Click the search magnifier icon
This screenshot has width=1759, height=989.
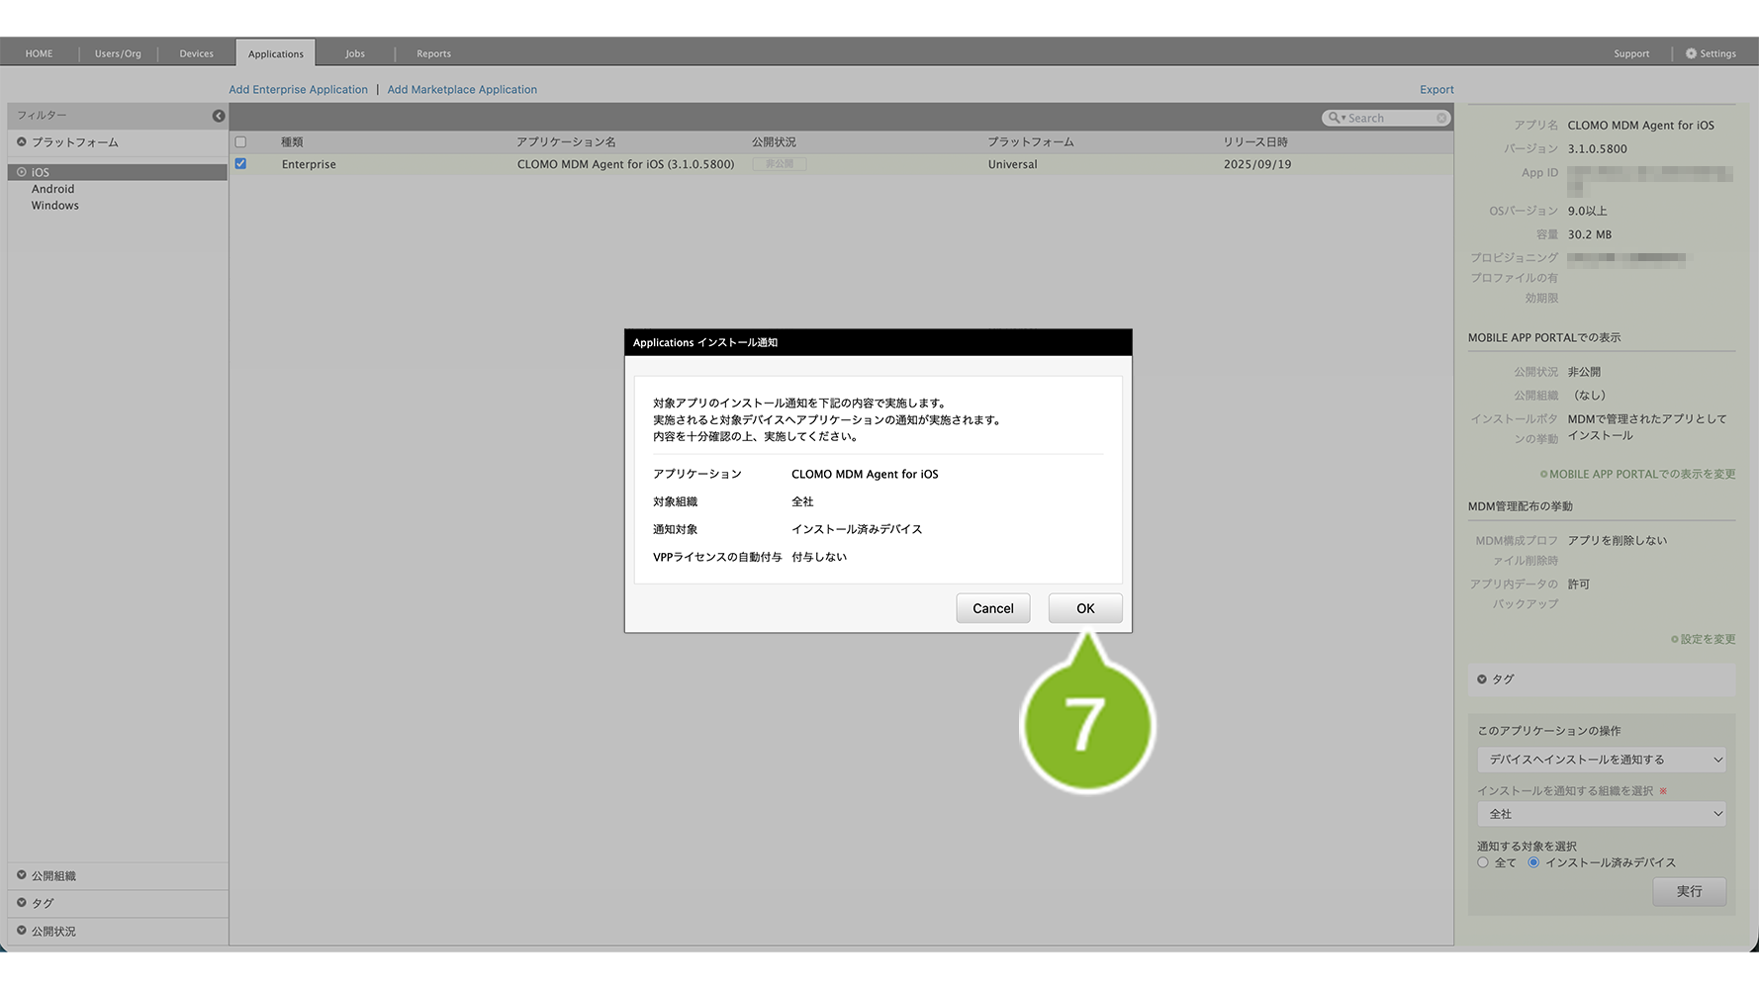click(1335, 118)
